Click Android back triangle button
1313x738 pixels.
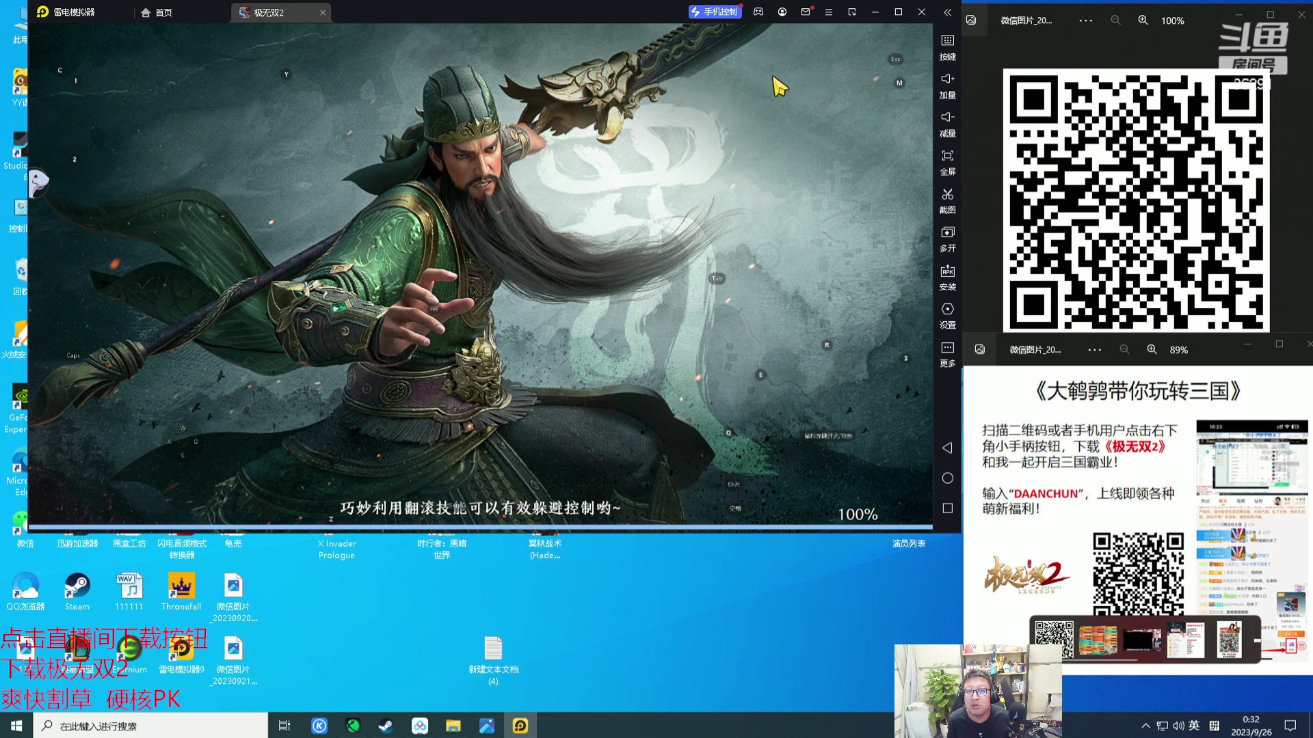[947, 448]
